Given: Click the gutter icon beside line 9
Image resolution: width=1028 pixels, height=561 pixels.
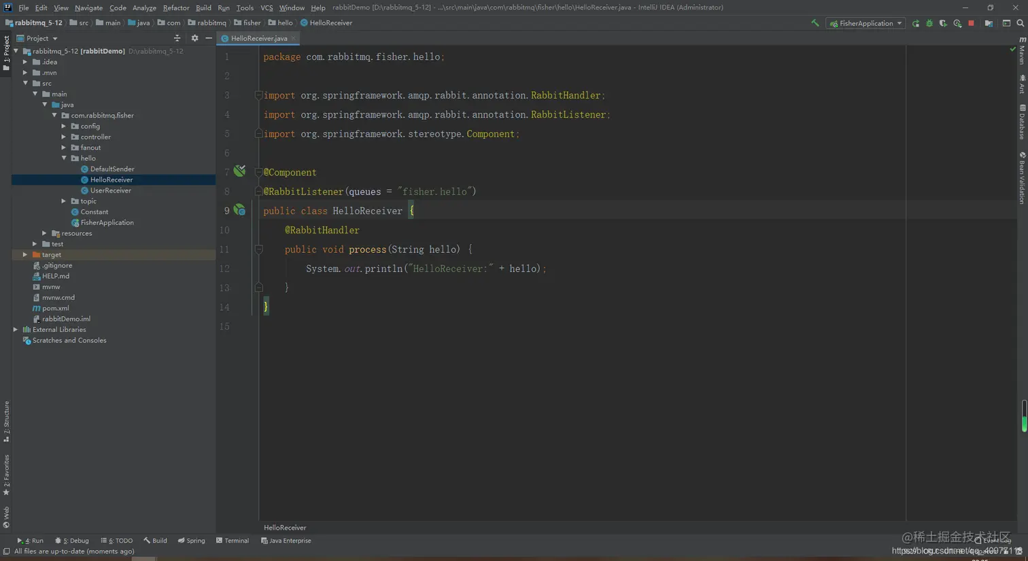Looking at the screenshot, I should click(x=239, y=210).
